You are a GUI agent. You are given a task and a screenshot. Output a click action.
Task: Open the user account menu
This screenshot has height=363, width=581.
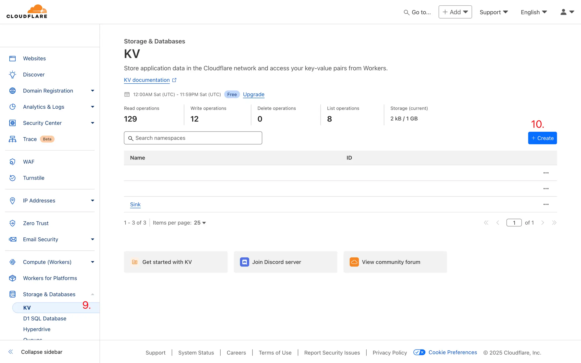click(567, 12)
